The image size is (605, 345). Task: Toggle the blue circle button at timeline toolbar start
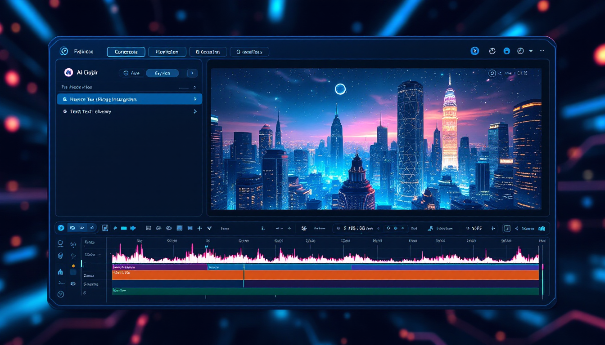(61, 228)
